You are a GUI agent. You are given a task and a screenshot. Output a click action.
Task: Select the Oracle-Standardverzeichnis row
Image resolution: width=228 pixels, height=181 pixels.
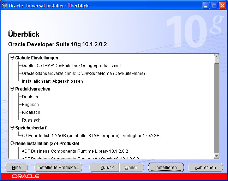83,74
